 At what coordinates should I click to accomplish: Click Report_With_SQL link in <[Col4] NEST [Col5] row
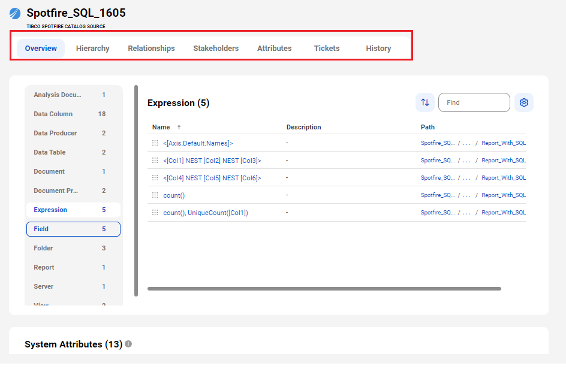(x=504, y=177)
